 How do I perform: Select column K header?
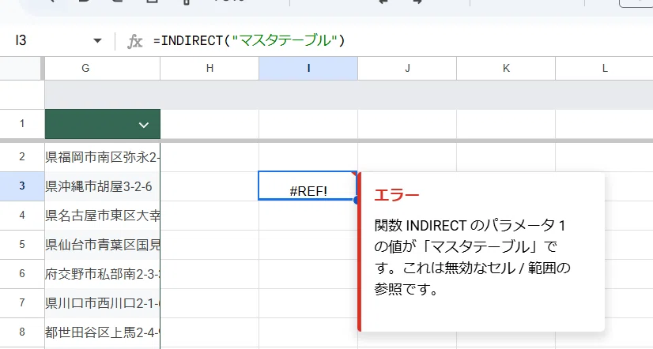[506, 68]
